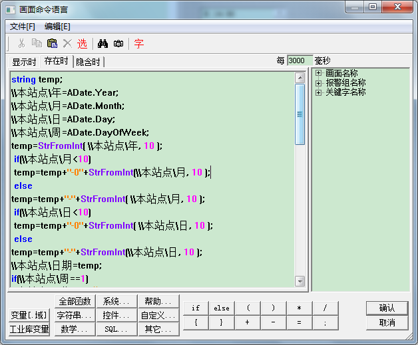Click the 全部函数 button
The width and height of the screenshot is (418, 345).
point(75,301)
